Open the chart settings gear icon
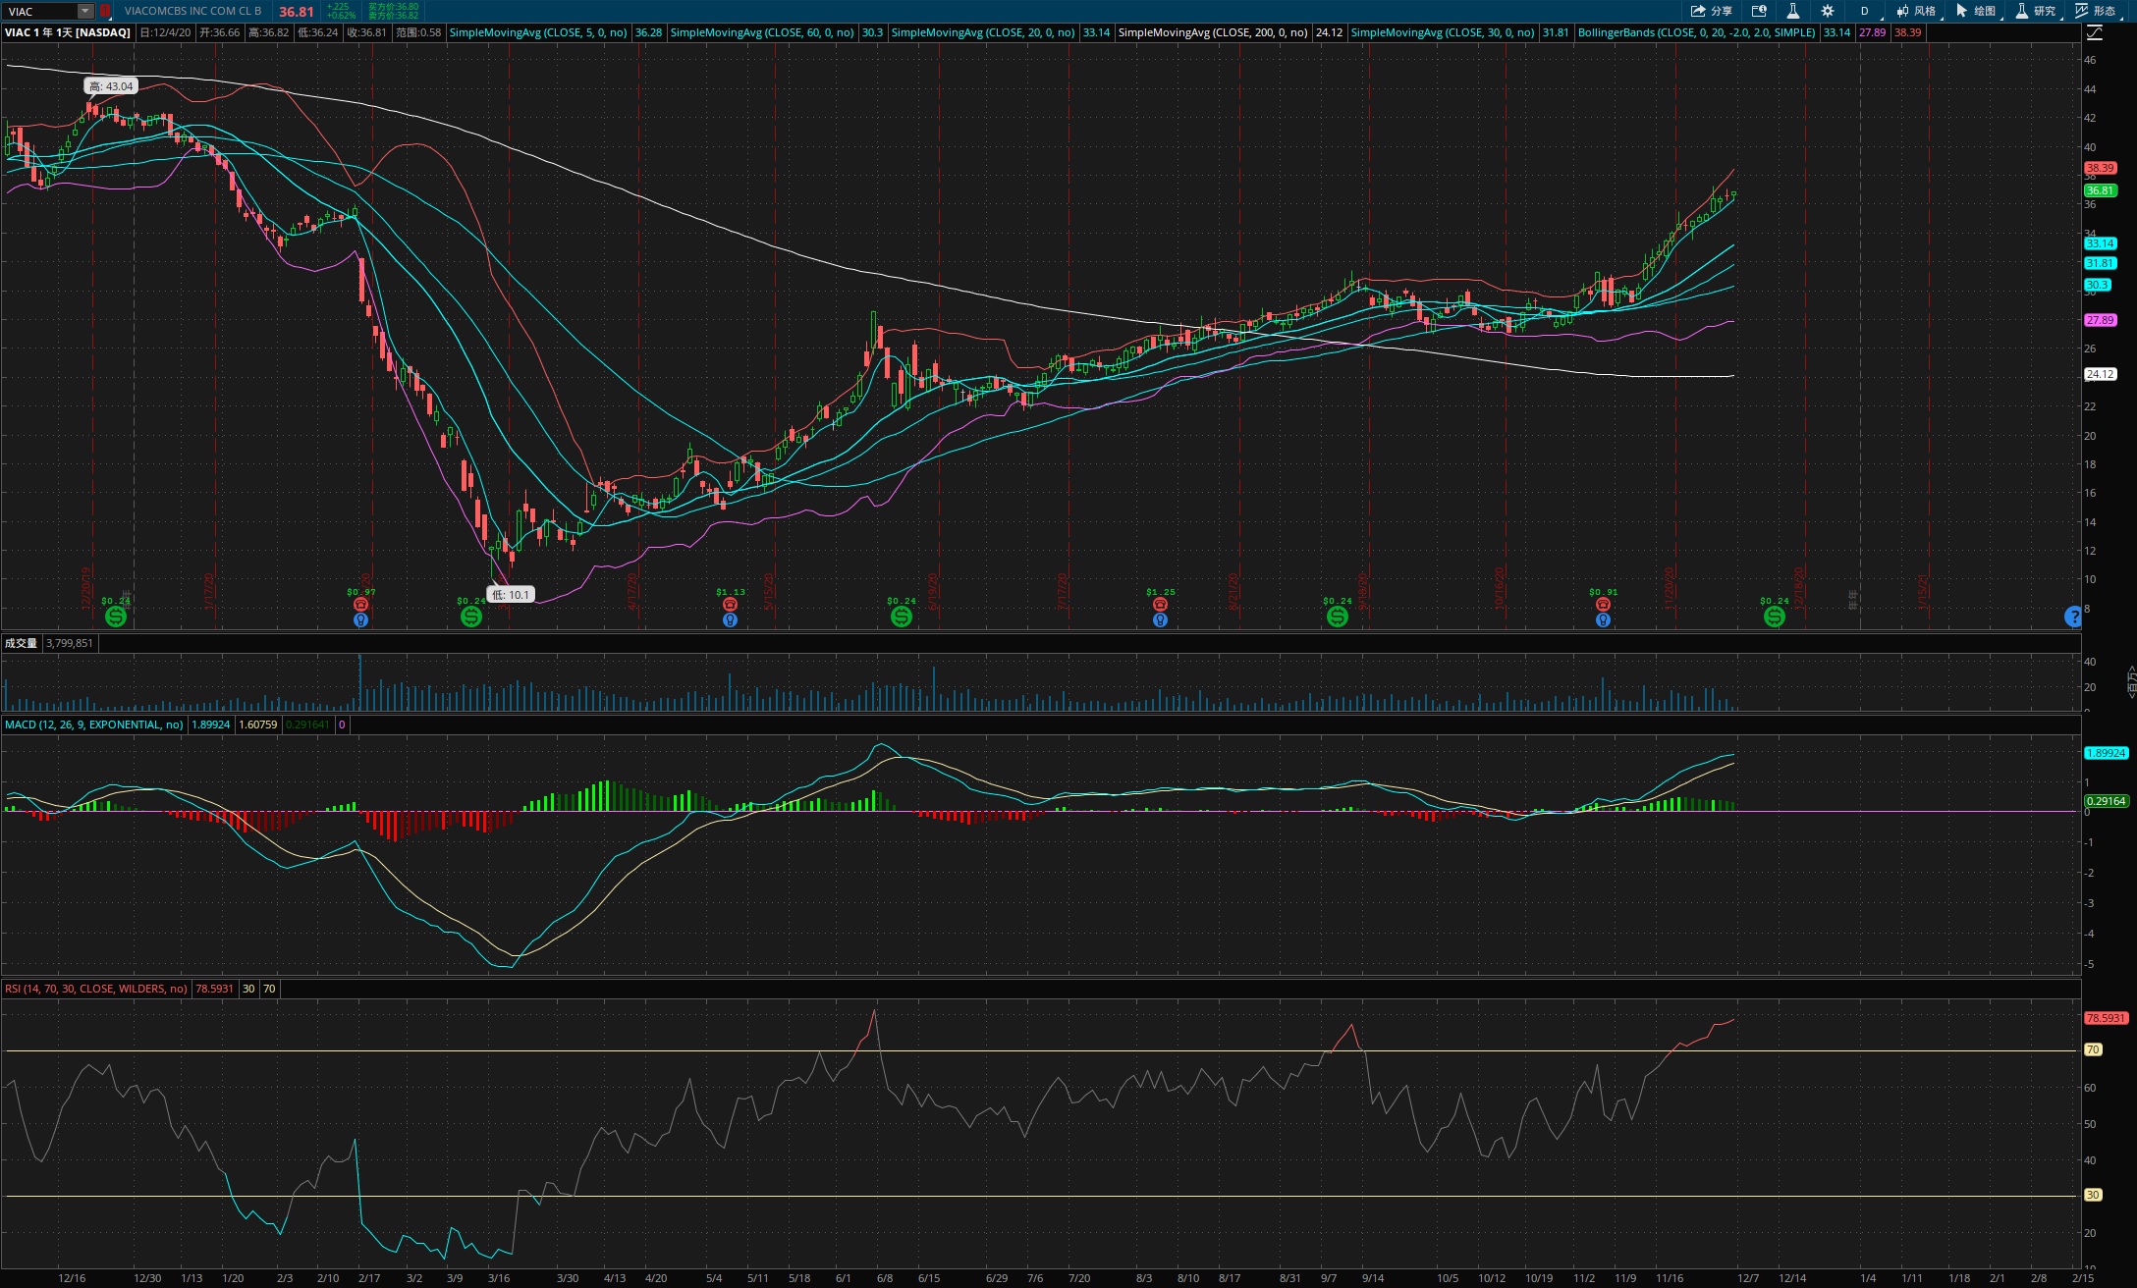Image resolution: width=2137 pixels, height=1288 pixels. click(1827, 11)
